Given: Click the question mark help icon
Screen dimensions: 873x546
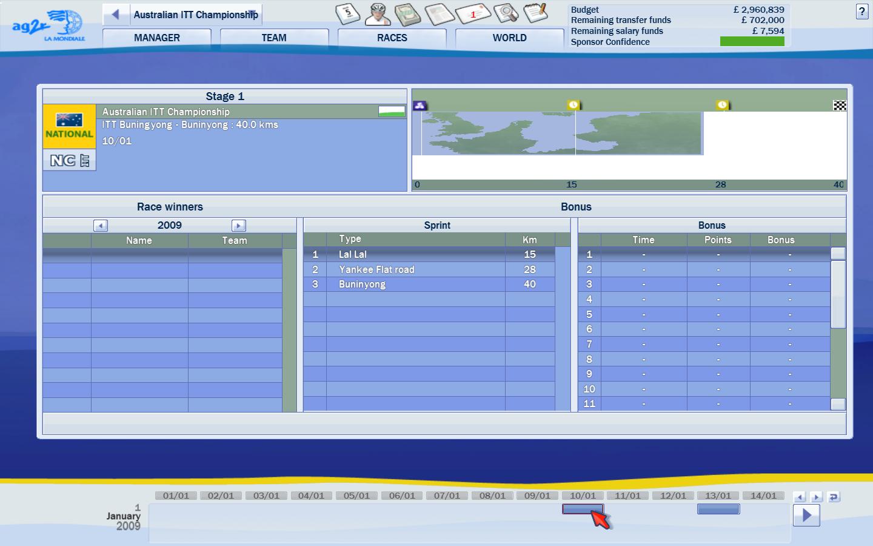Looking at the screenshot, I should 861,12.
